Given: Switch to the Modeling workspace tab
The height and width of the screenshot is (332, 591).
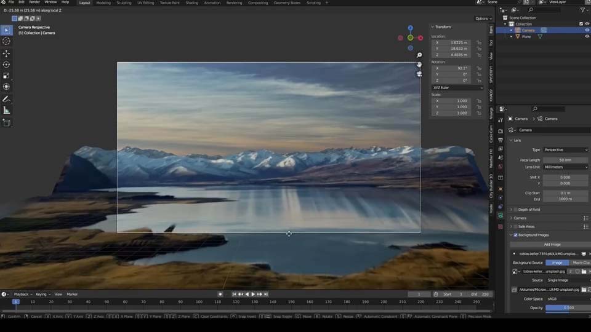Looking at the screenshot, I should [103, 2].
